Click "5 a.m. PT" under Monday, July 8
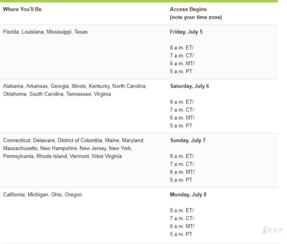This screenshot has width=287, height=244. pyautogui.click(x=181, y=234)
